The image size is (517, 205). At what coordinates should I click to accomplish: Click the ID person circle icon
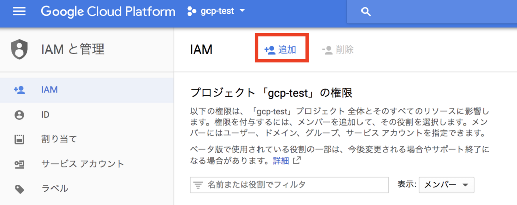coord(20,115)
